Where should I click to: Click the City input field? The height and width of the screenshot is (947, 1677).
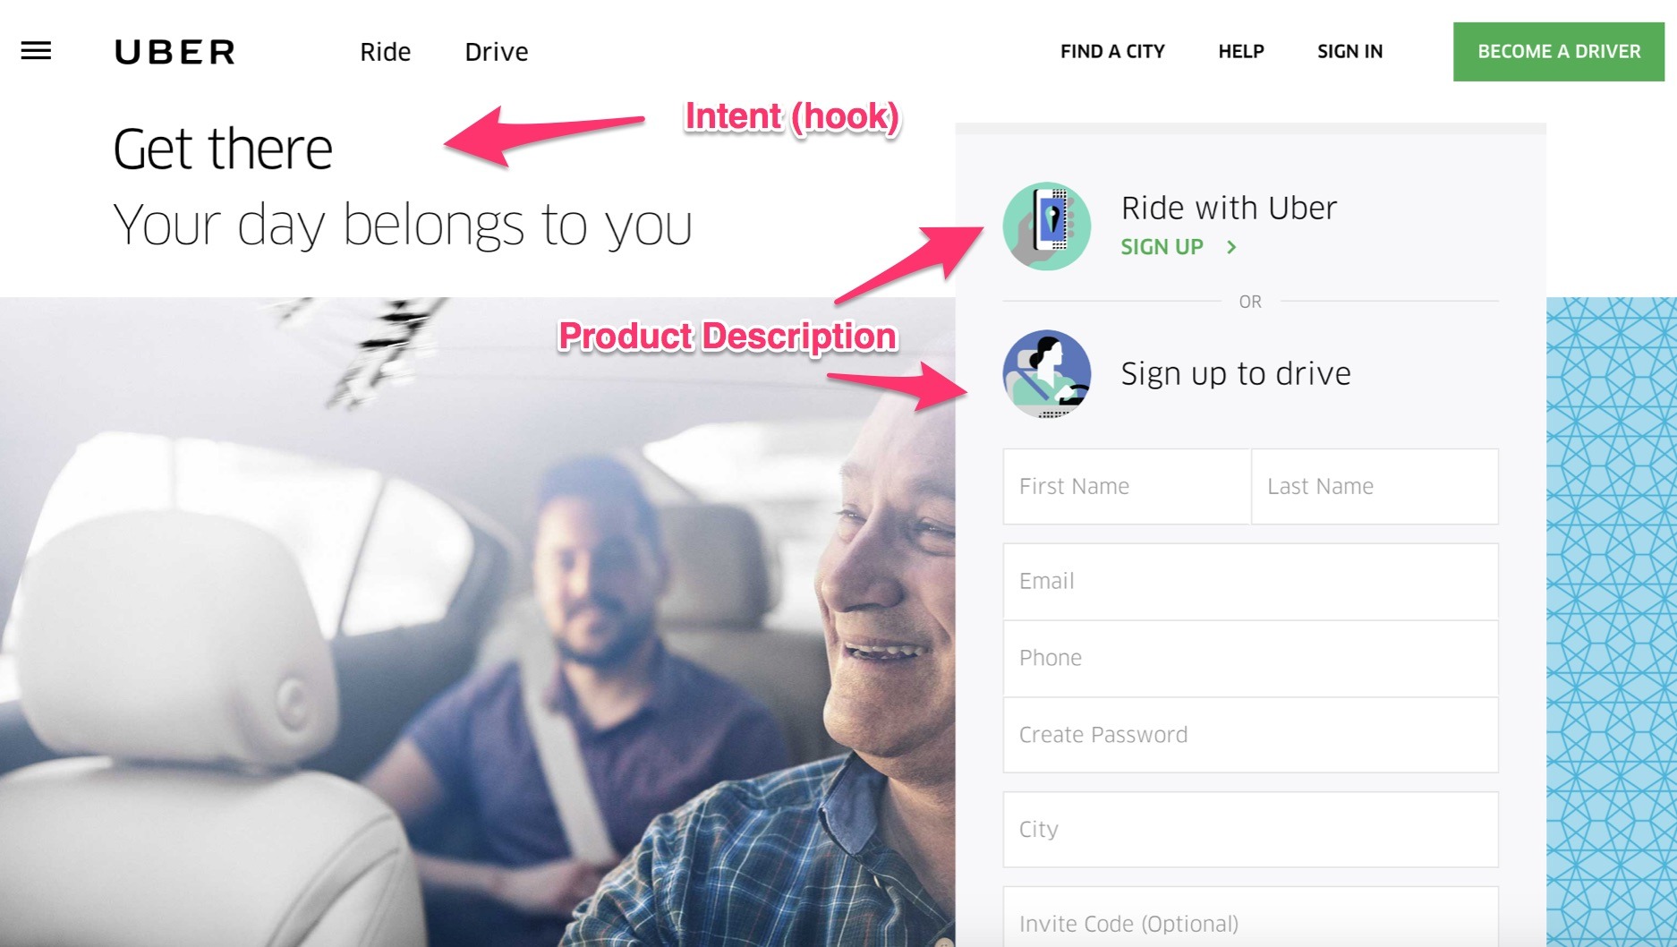(1250, 830)
